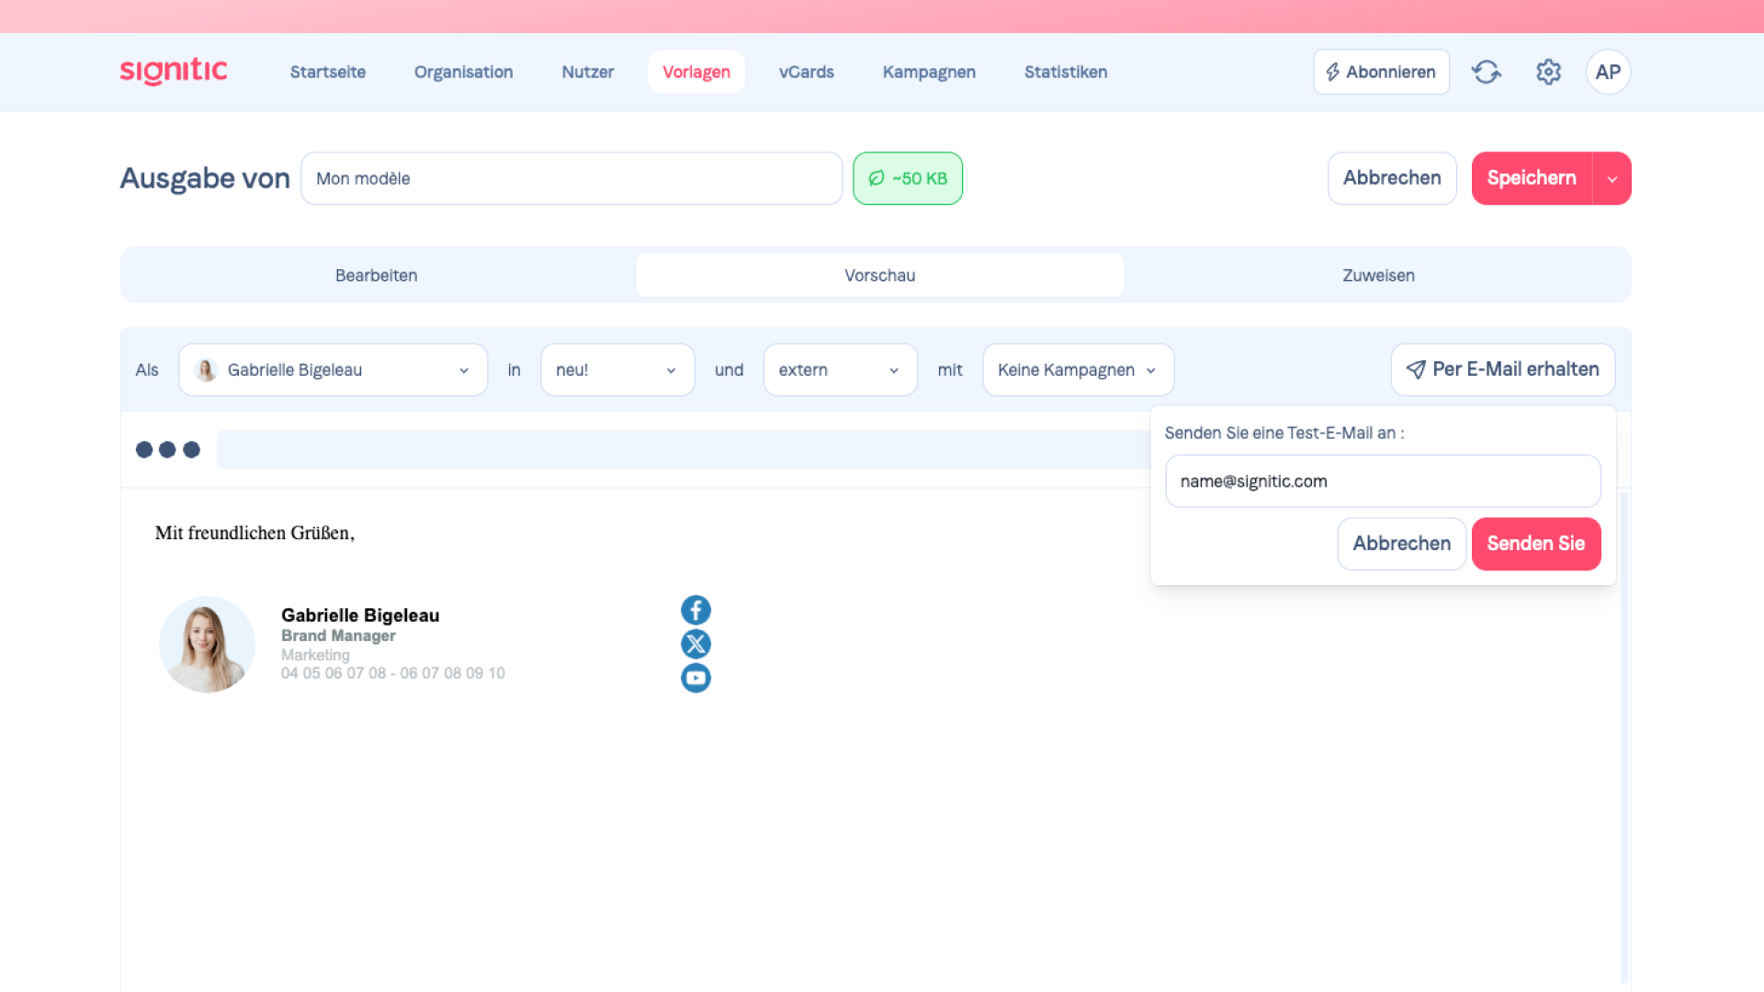Screen dimensions: 1764x992
Task: Open the AP user avatar menu
Action: point(1608,72)
